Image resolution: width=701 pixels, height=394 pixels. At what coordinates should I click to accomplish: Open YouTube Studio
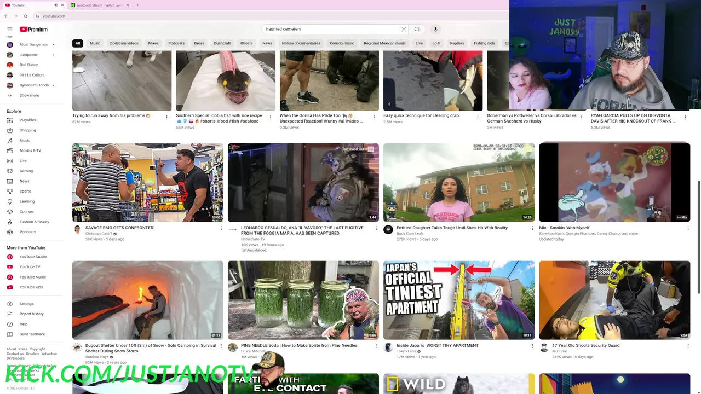(33, 257)
